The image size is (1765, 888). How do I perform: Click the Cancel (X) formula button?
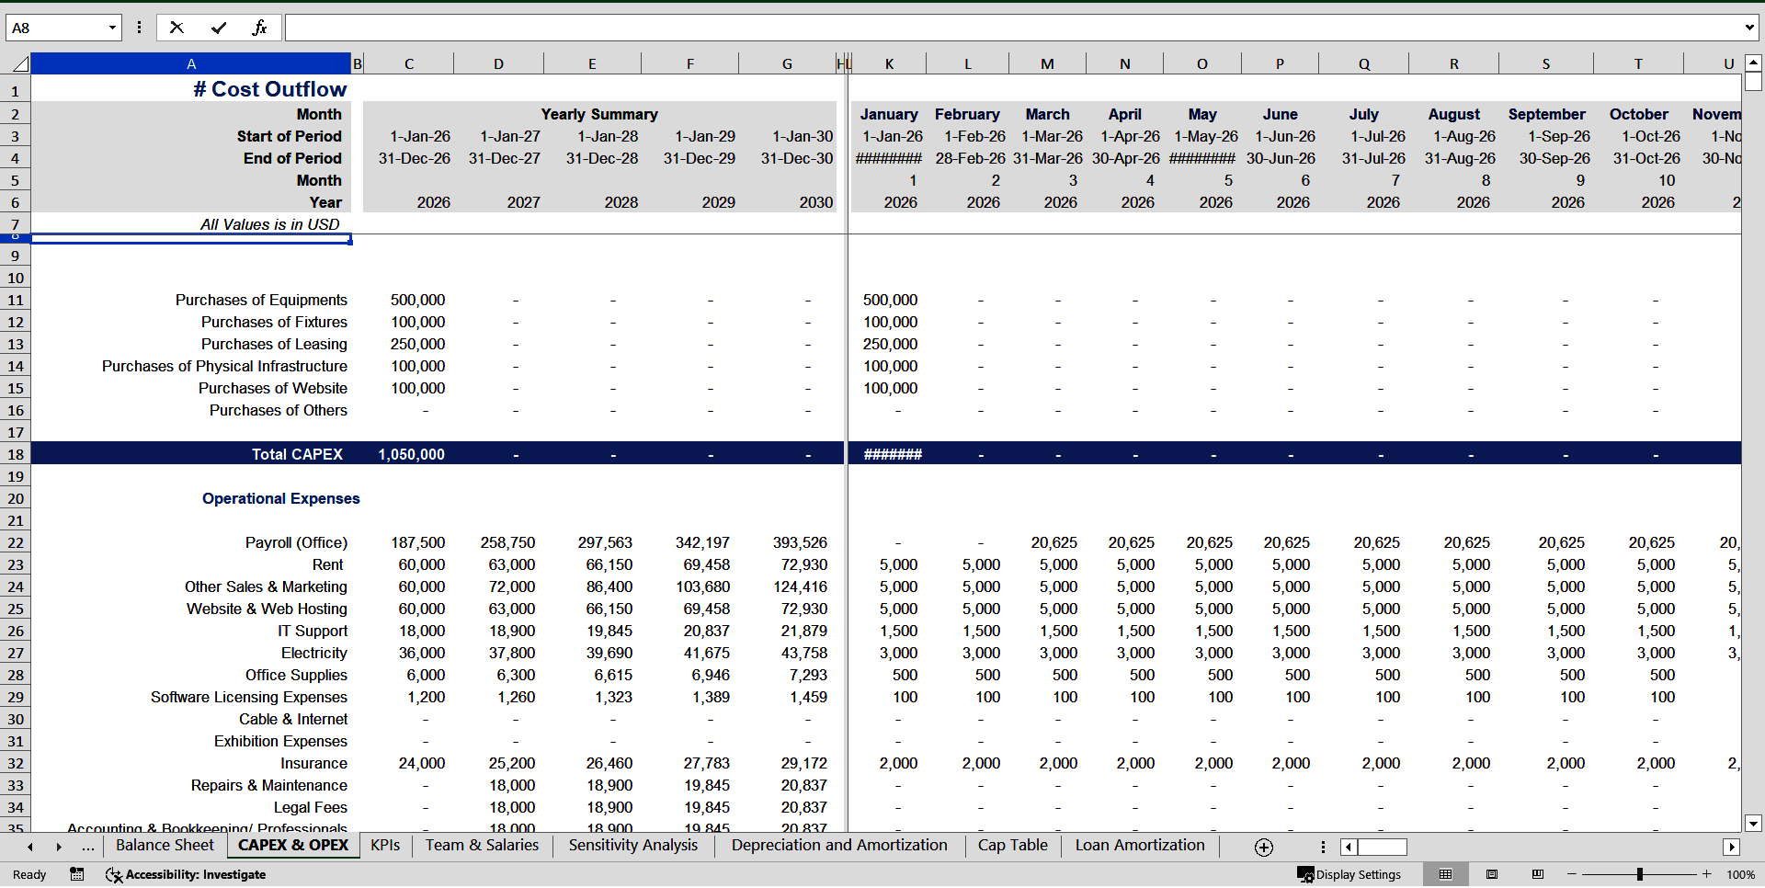[176, 28]
